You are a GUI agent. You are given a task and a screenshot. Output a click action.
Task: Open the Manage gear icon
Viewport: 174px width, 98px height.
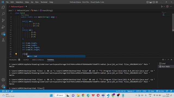(x=3, y=86)
